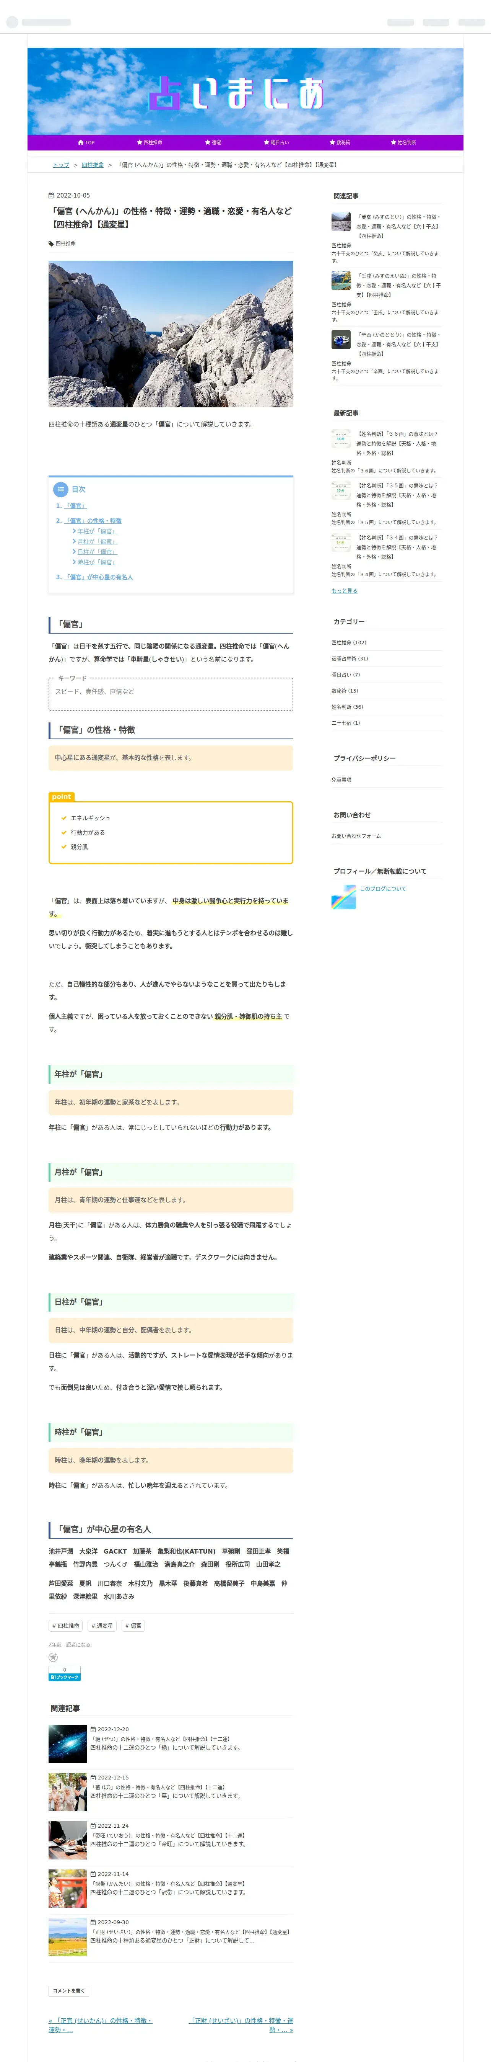Open お問い合わせフォーム contact form link
This screenshot has width=491, height=2062.
coord(356,836)
